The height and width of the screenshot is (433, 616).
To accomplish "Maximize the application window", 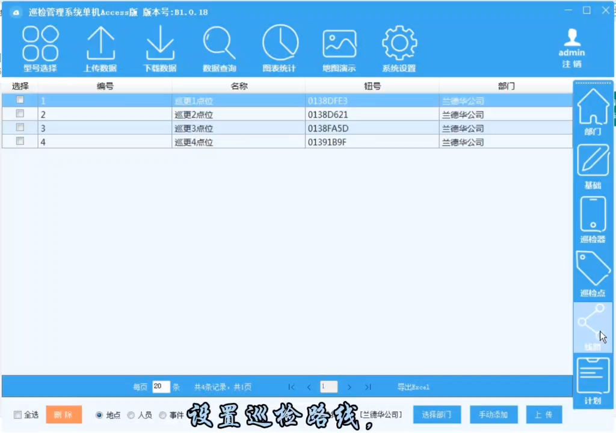I will [587, 10].
